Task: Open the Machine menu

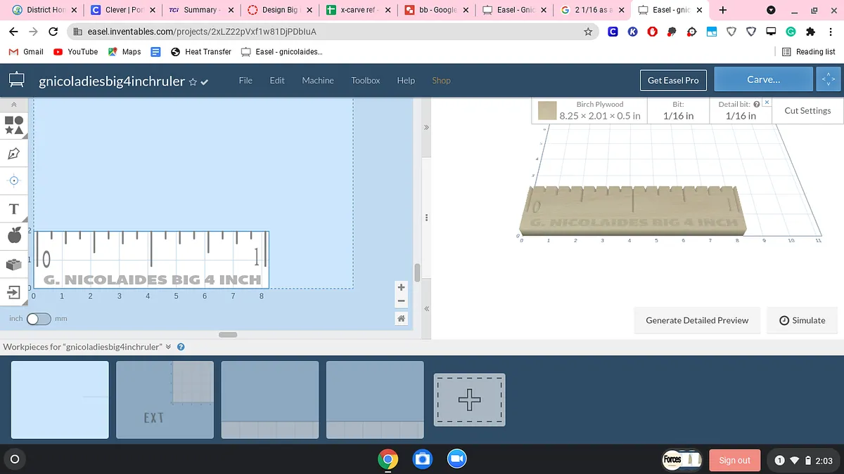Action: [318, 81]
